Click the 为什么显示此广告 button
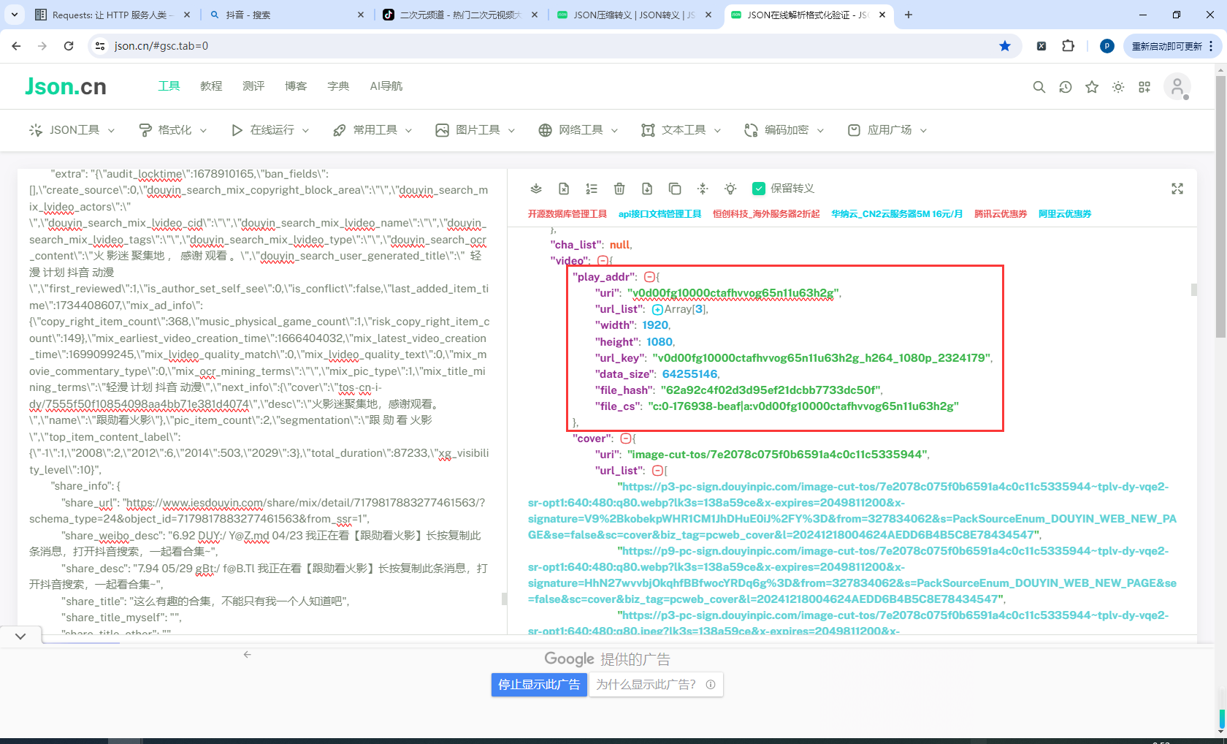1227x744 pixels. (x=656, y=685)
